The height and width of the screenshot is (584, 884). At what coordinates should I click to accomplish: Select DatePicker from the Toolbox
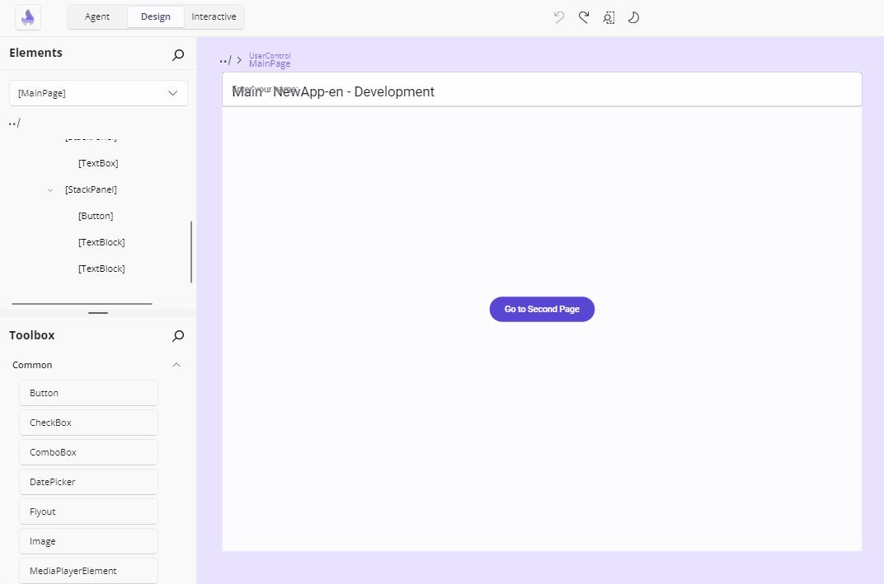(x=88, y=481)
